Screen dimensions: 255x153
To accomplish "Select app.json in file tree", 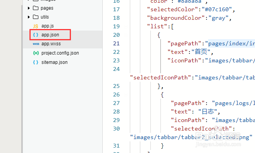I will pyautogui.click(x=50, y=35).
